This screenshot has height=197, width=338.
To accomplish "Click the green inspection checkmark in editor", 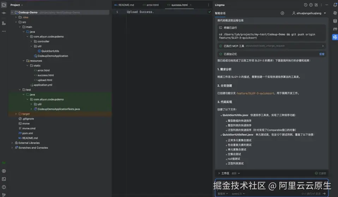I will pos(210,12).
